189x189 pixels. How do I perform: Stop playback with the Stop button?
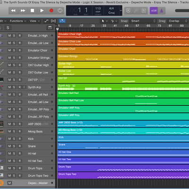click(32, 10)
